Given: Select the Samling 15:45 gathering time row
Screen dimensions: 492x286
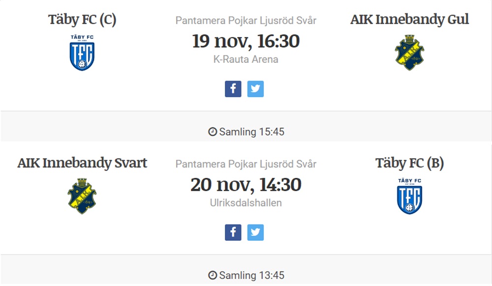Looking at the screenshot, I should coord(246,126).
